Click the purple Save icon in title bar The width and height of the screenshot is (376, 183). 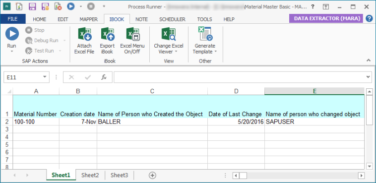pos(32,6)
